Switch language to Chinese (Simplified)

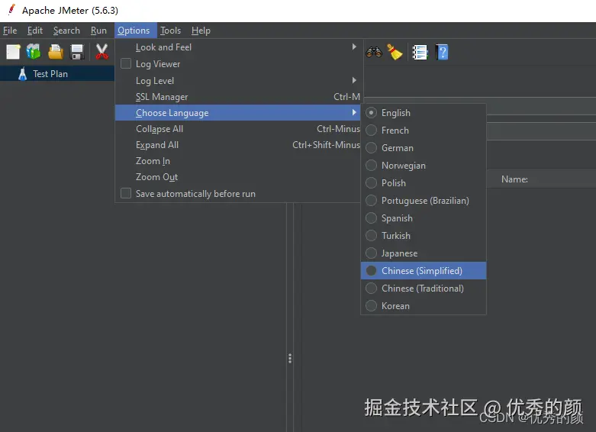pyautogui.click(x=424, y=270)
